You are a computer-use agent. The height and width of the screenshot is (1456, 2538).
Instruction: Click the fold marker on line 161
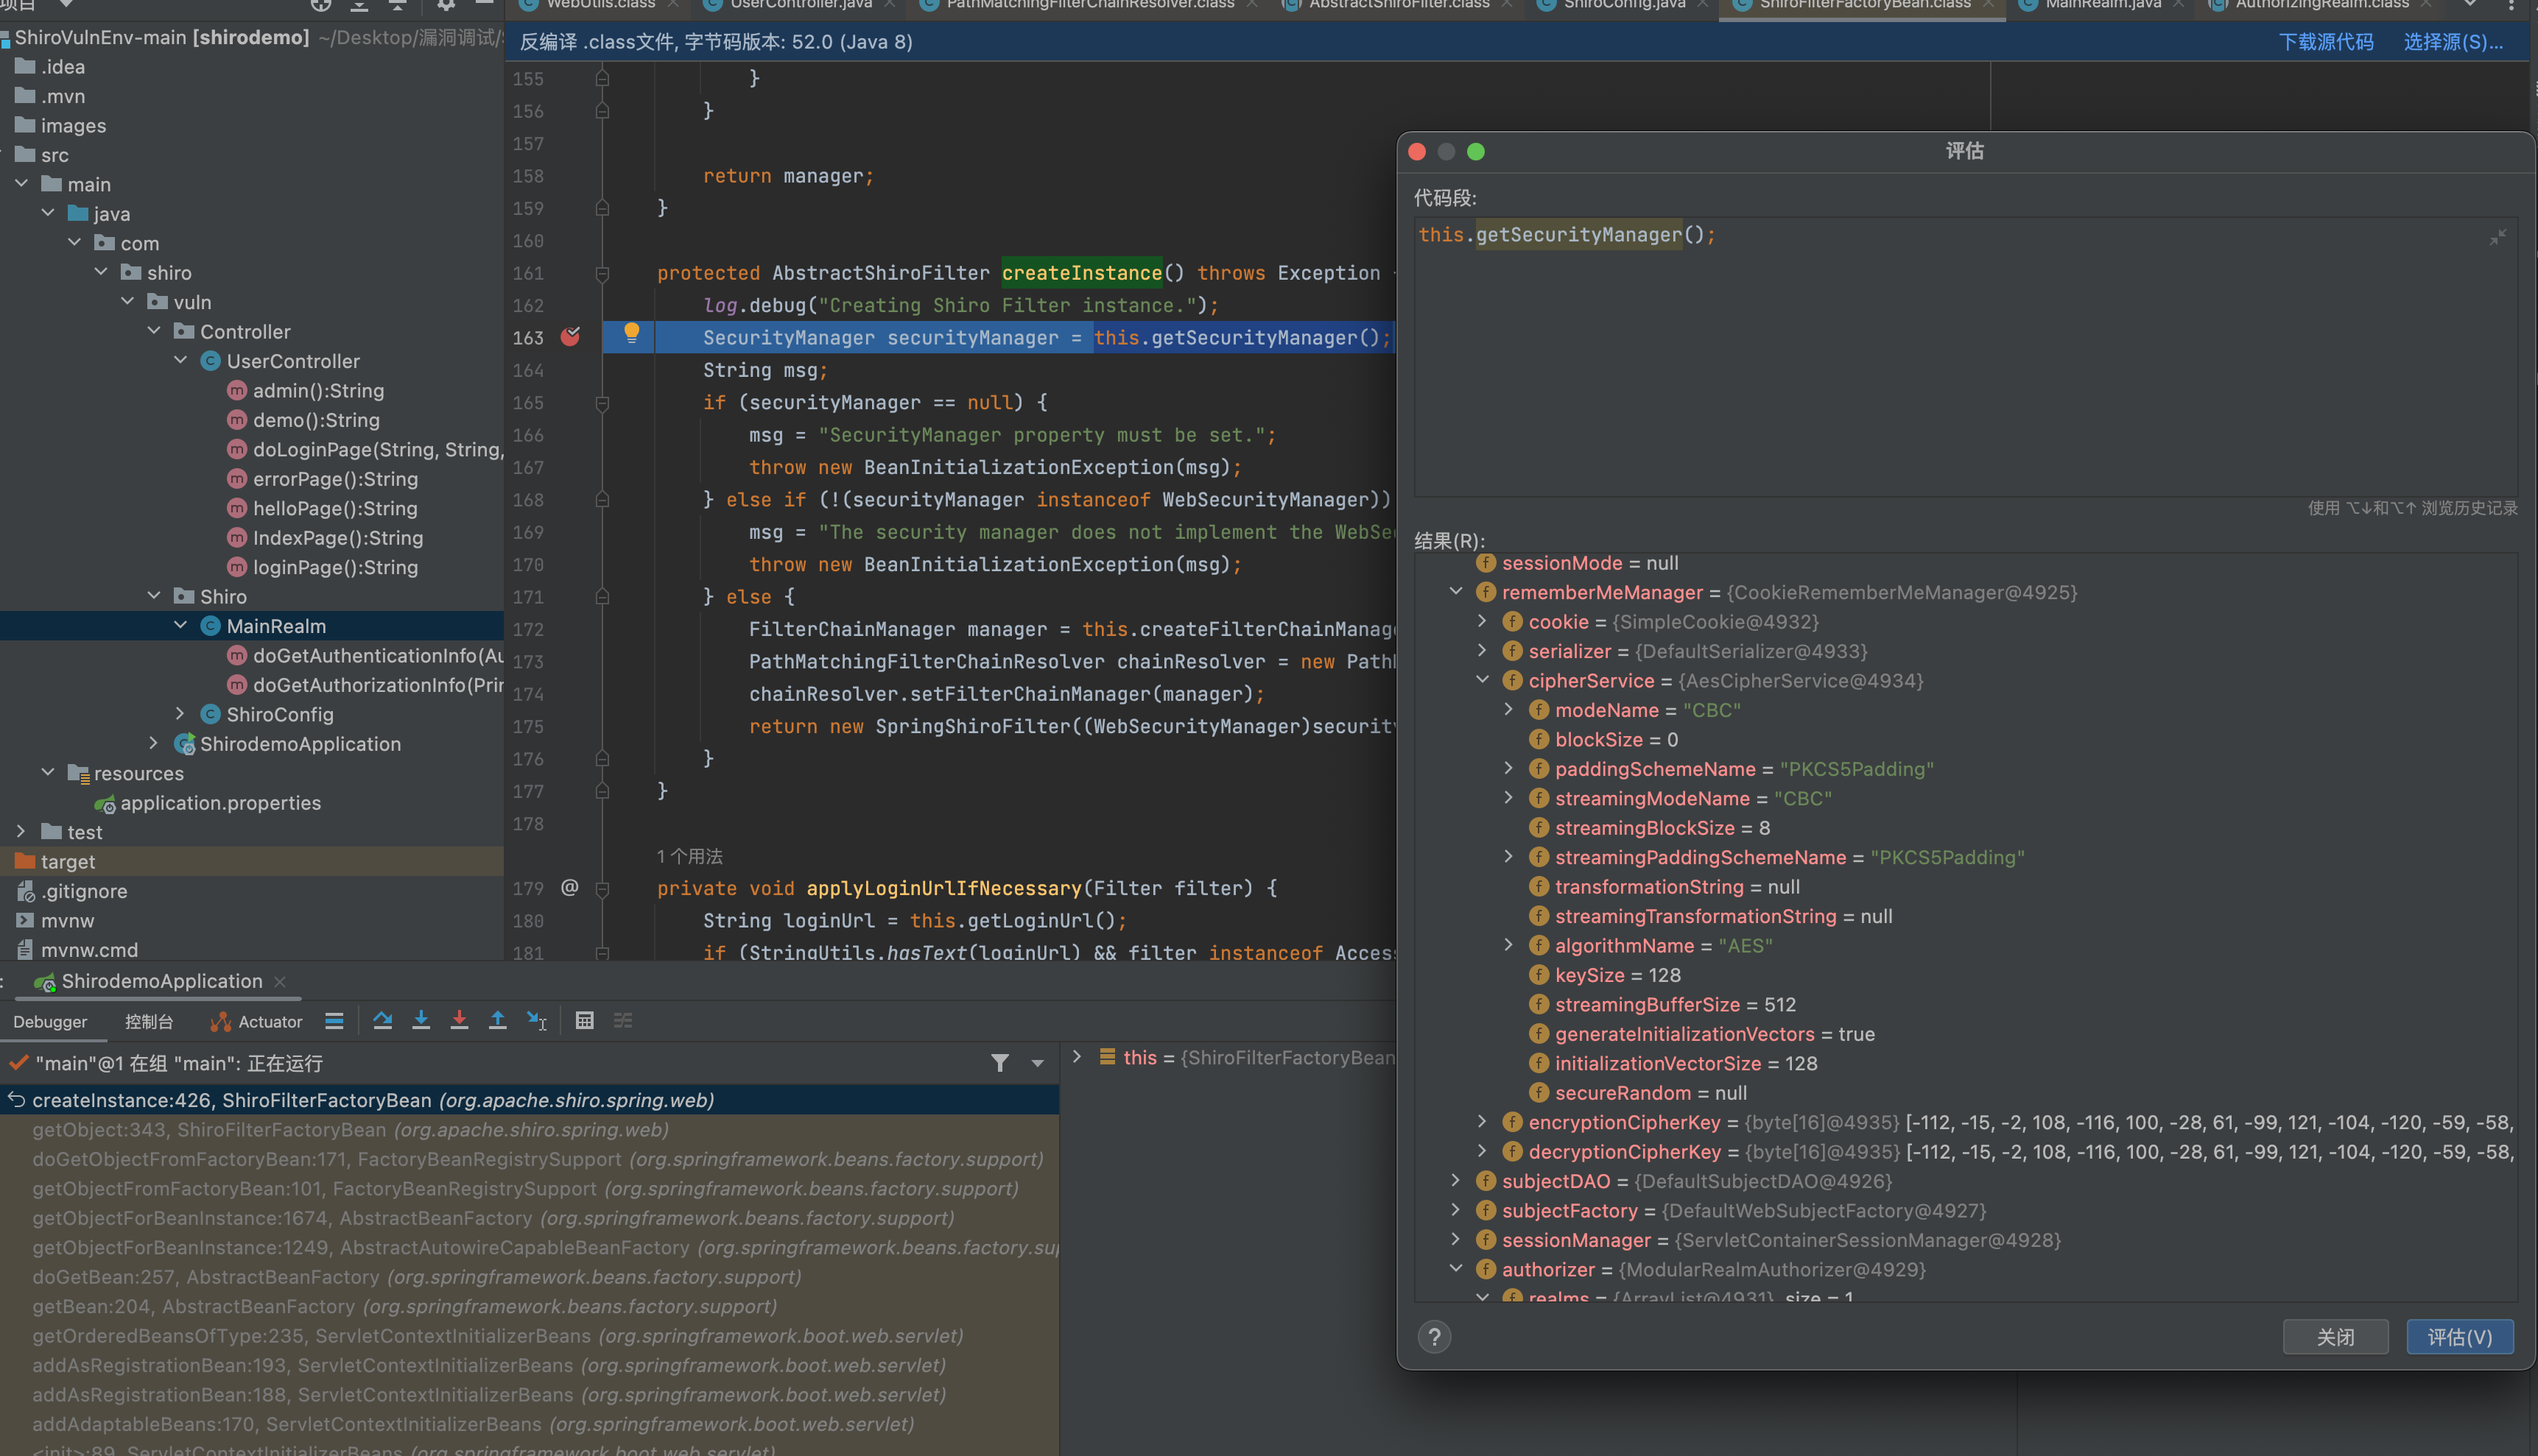602,273
